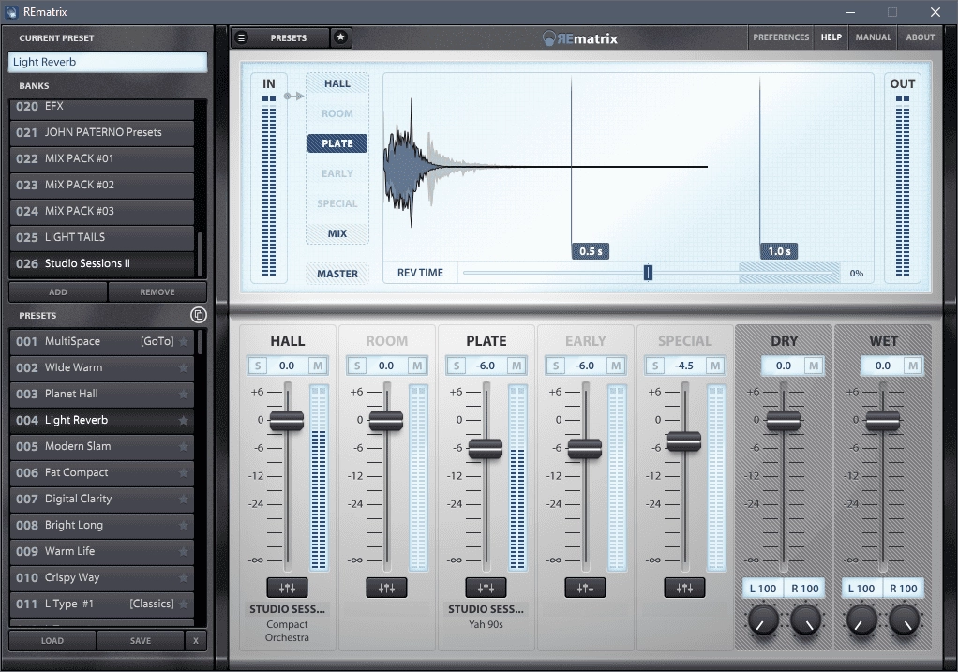This screenshot has width=958, height=672.
Task: Click the DRY right pan knob
Action: tap(805, 620)
